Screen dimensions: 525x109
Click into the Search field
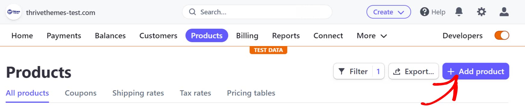(x=257, y=12)
